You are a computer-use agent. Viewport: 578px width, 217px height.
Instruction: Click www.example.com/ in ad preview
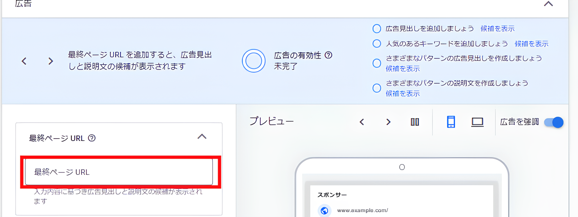[x=363, y=210]
